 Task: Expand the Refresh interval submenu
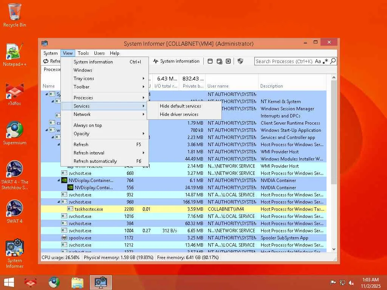coord(105,153)
